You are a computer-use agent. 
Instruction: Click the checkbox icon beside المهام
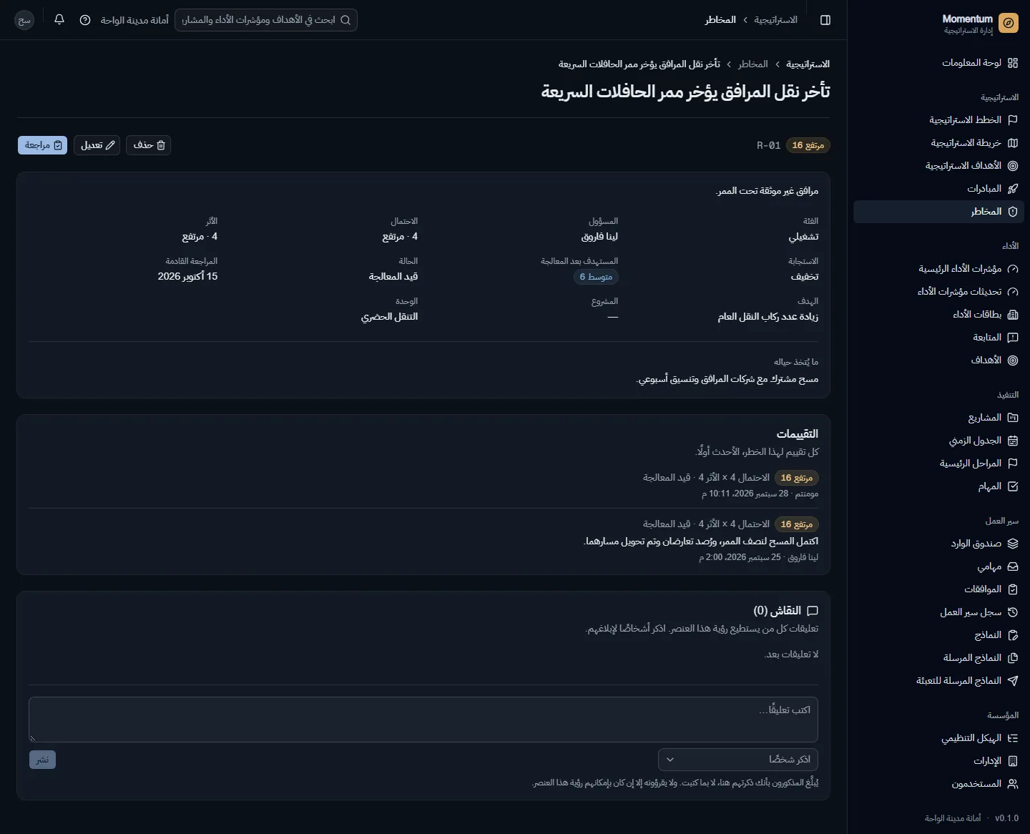(1013, 486)
